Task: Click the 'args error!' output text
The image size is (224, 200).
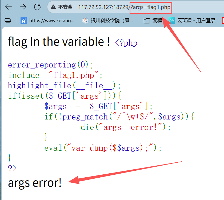Action: [35, 183]
